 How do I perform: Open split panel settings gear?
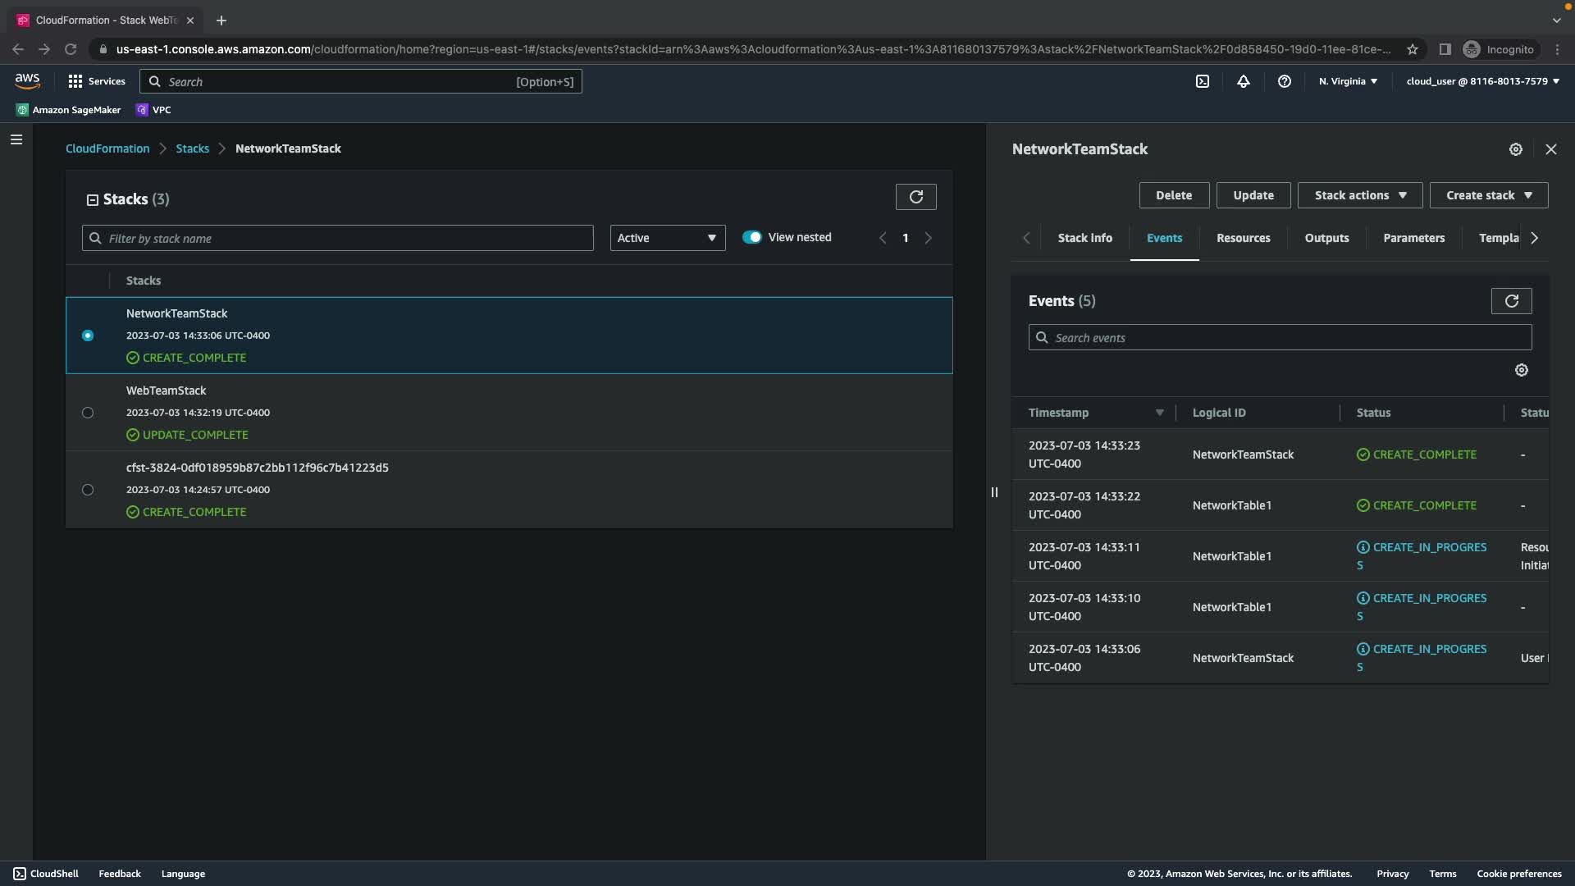(x=1516, y=149)
